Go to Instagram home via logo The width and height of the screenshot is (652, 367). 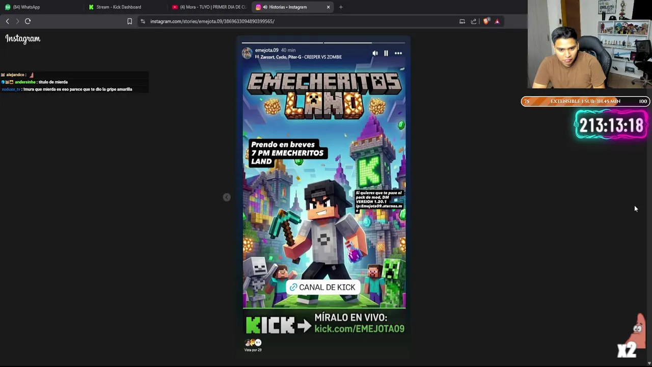coord(23,39)
